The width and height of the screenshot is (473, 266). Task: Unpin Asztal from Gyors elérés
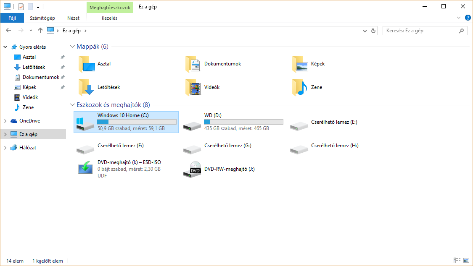click(63, 57)
